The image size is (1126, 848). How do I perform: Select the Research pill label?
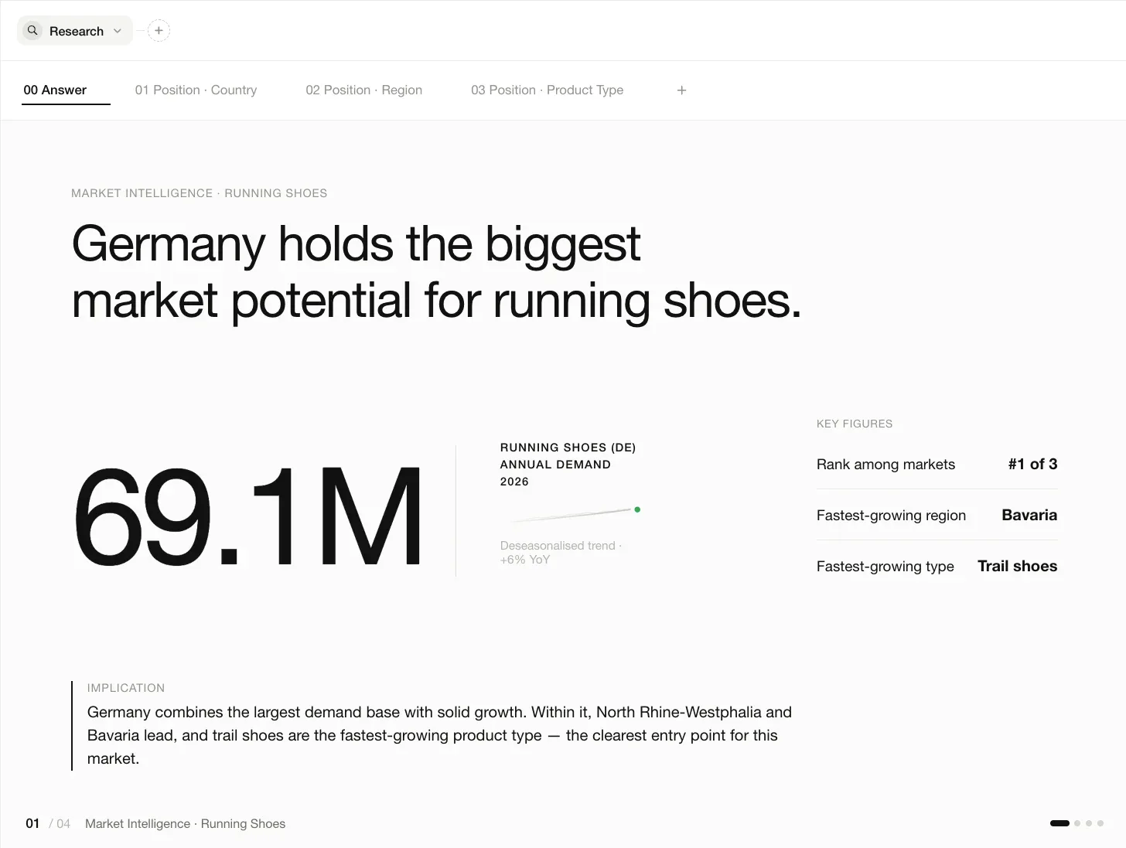pos(77,31)
